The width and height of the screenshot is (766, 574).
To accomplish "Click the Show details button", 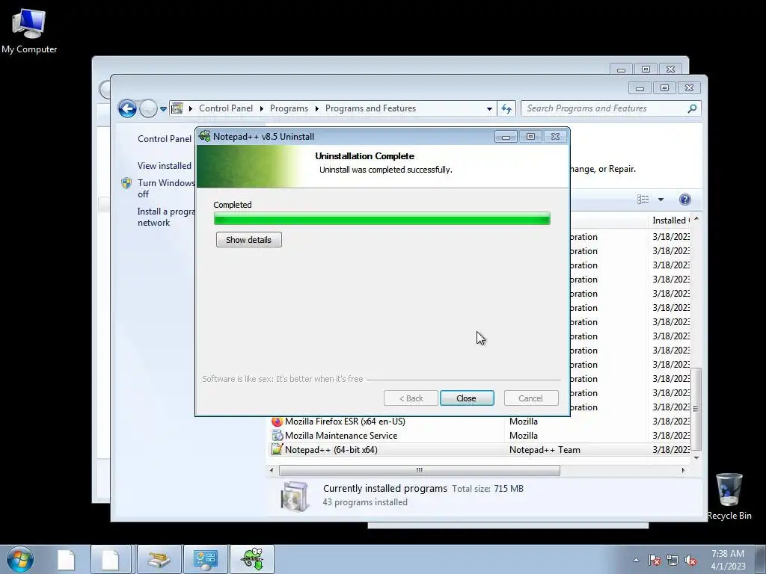I will click(248, 240).
